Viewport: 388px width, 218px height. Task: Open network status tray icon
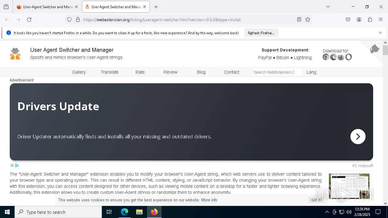pyautogui.click(x=342, y=212)
